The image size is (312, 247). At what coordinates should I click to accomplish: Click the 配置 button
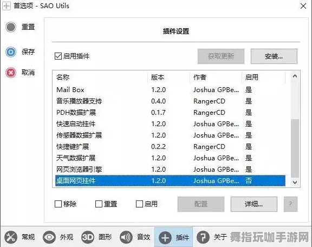pos(201,204)
